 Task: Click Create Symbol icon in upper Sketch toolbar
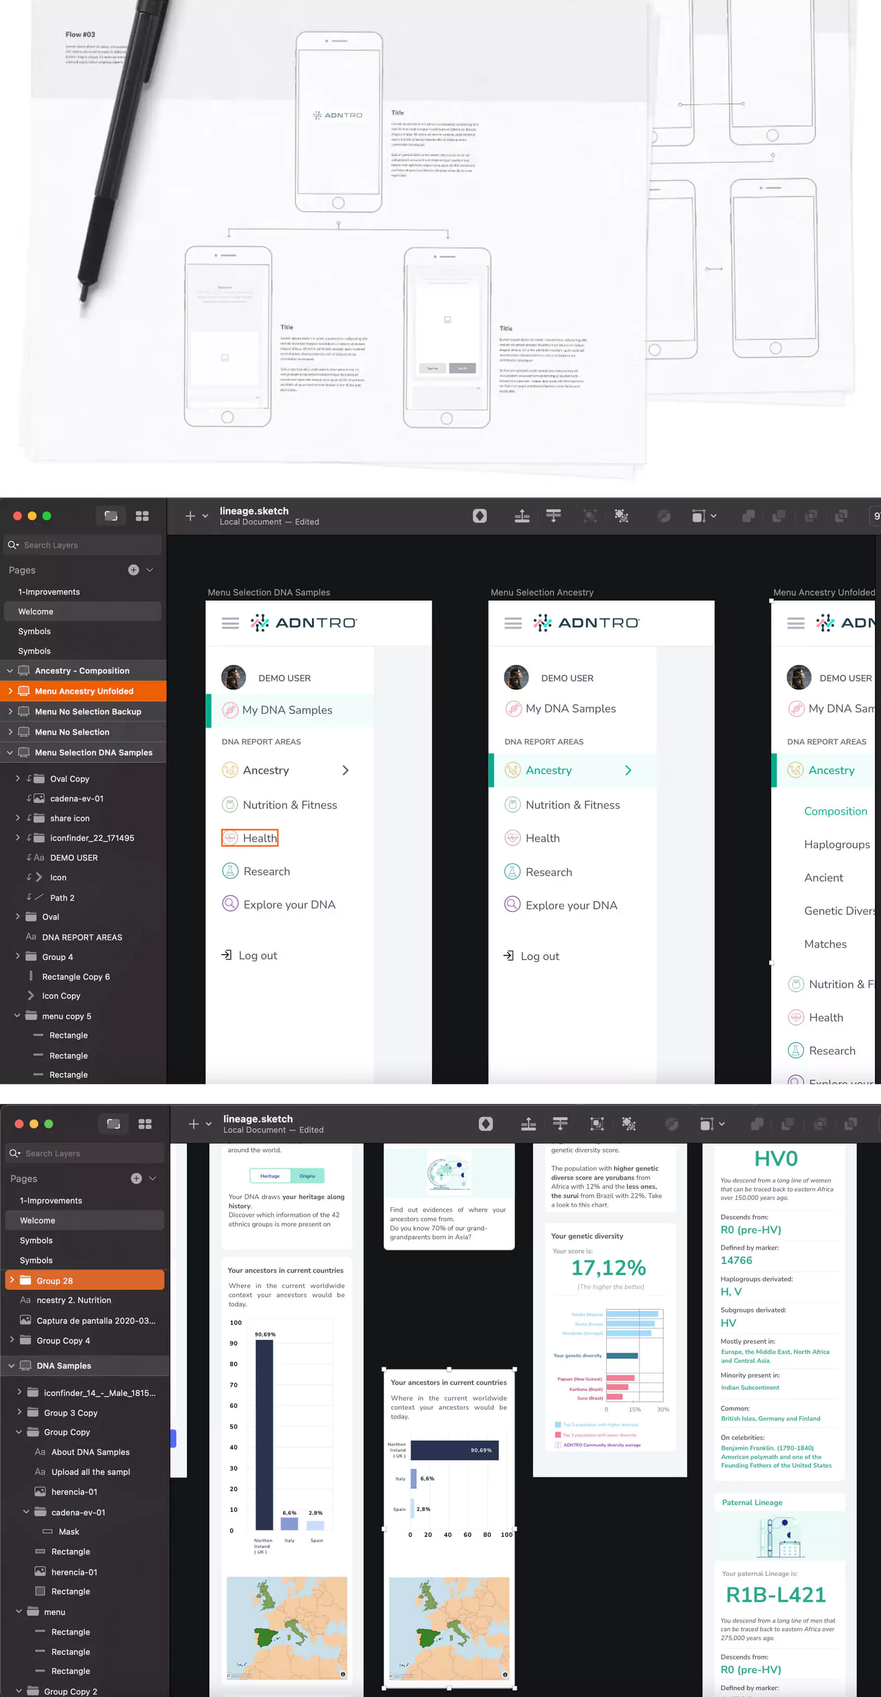[x=479, y=516]
